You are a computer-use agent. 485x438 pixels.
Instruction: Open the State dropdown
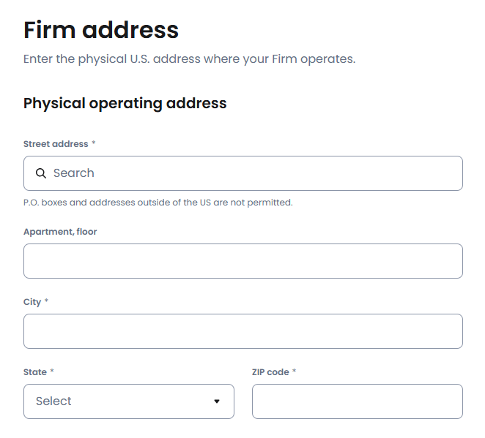(x=128, y=401)
